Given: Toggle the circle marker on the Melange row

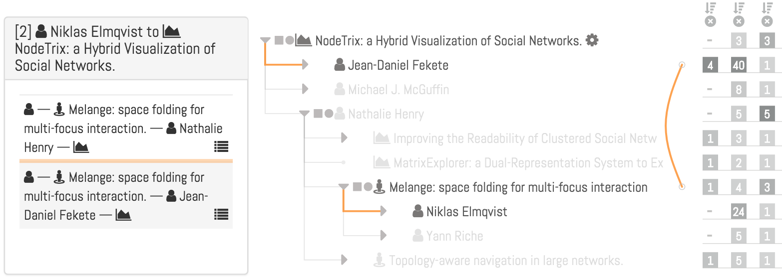Looking at the screenshot, I should [x=368, y=187].
